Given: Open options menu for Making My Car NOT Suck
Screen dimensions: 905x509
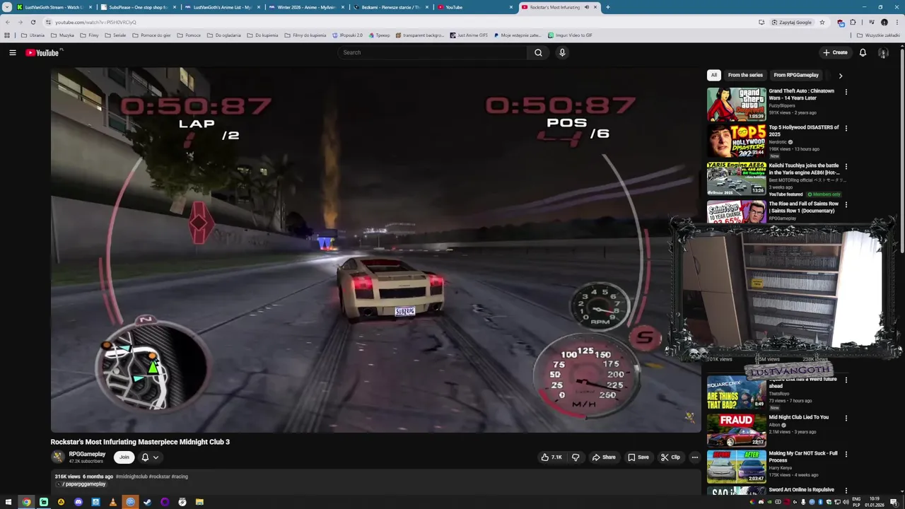Looking at the screenshot, I should tap(846, 455).
